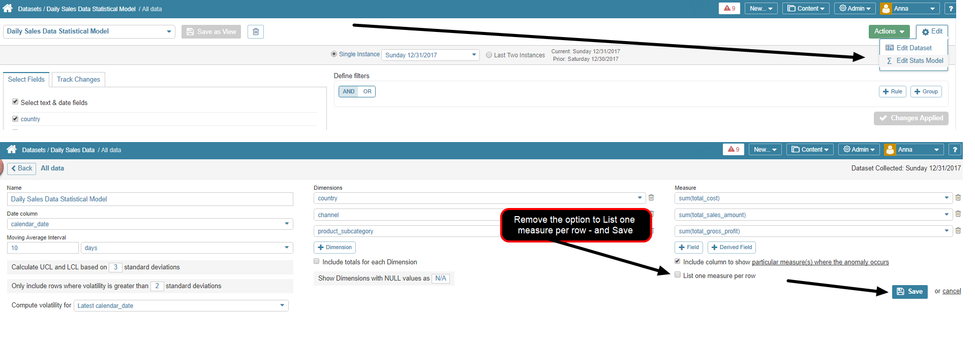Switch filter logic to AND
The height and width of the screenshot is (347, 975).
pyautogui.click(x=349, y=91)
